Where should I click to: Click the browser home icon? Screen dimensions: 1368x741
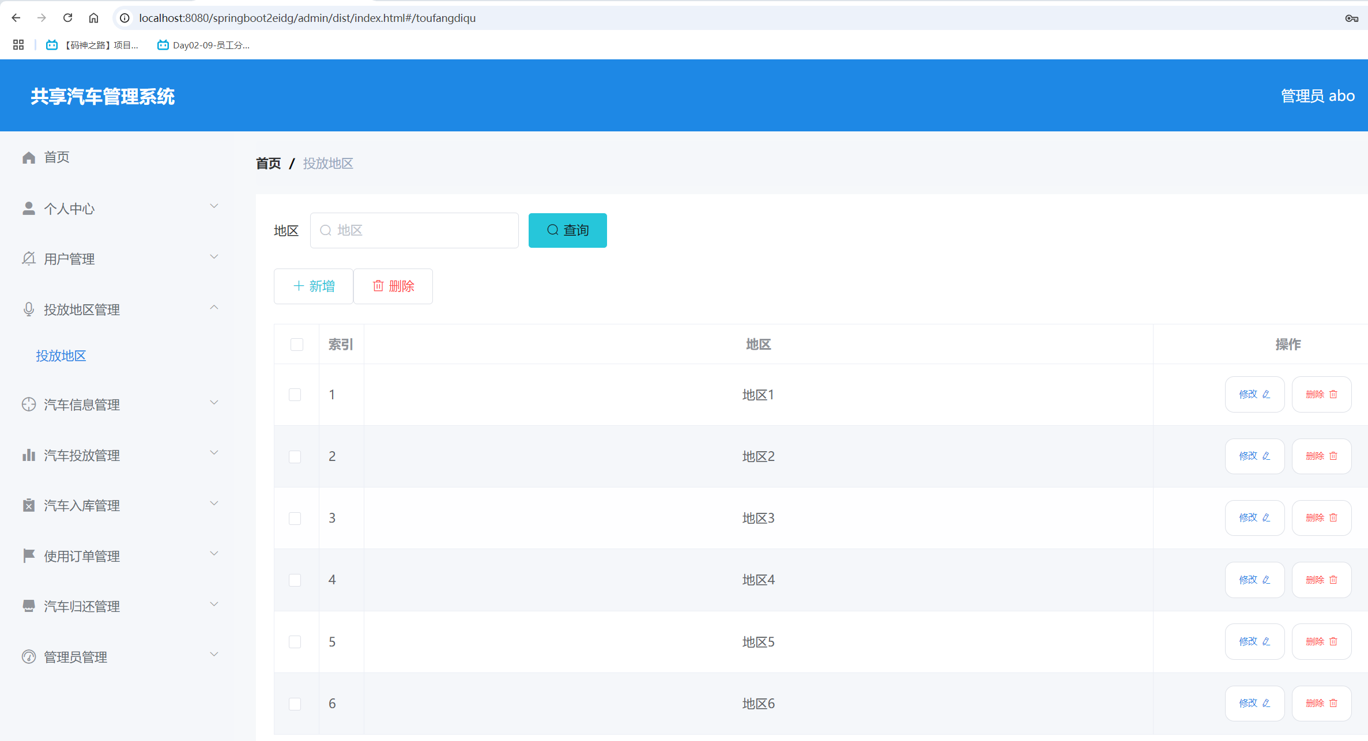[x=93, y=18]
